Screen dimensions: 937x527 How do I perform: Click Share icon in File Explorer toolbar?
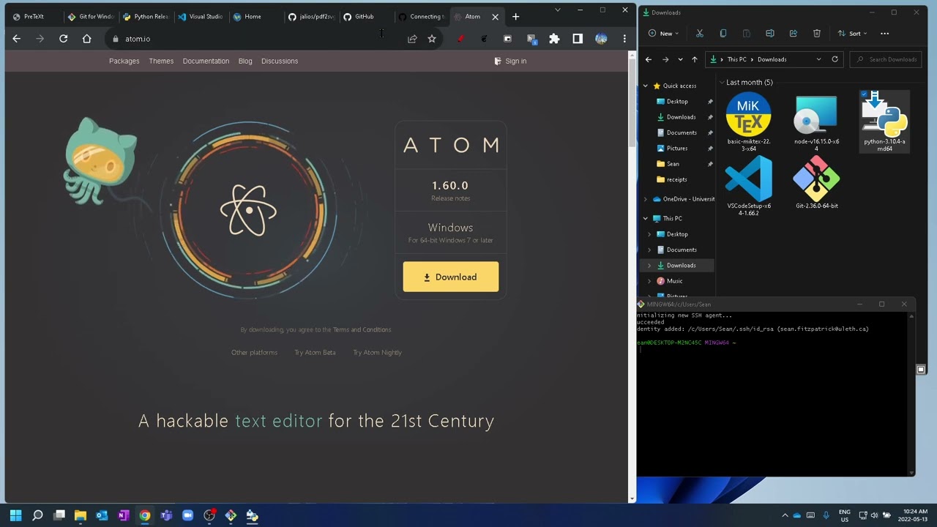pyautogui.click(x=793, y=33)
